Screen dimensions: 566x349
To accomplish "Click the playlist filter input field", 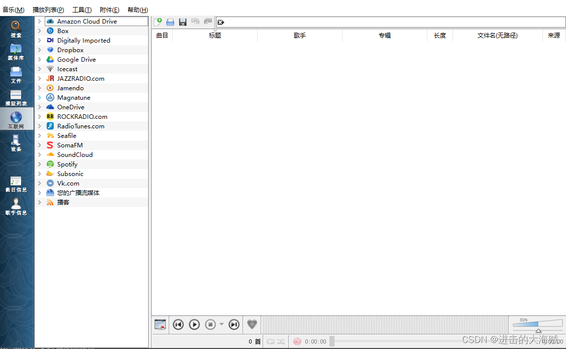I will pyautogui.click(x=391, y=23).
